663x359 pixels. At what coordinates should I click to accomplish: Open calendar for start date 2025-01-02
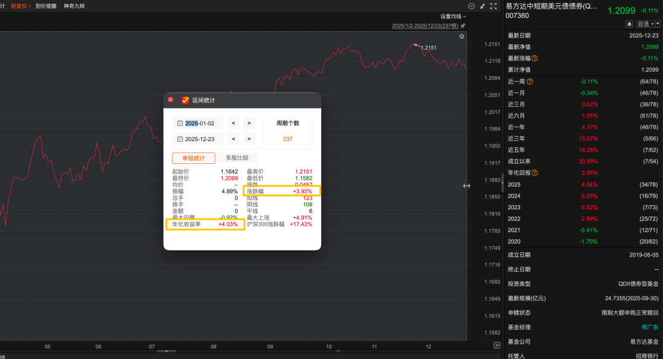180,123
